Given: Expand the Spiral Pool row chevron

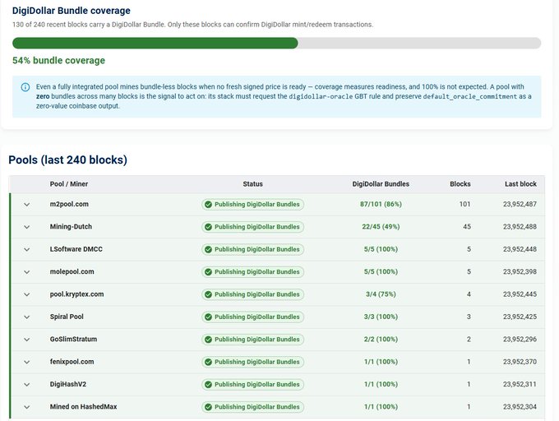Looking at the screenshot, I should click(x=27, y=317).
